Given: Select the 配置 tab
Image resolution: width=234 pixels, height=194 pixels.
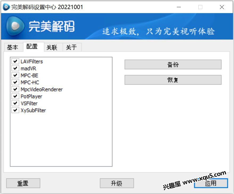Looking at the screenshot, I should [34, 47].
